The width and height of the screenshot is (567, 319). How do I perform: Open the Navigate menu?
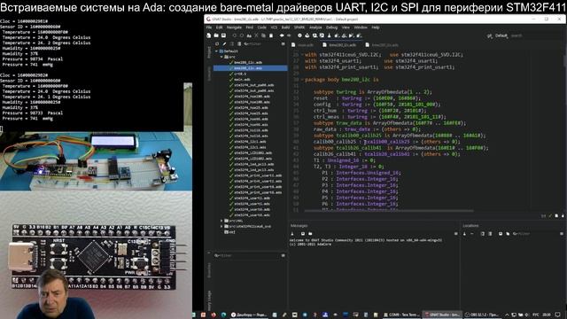point(234,27)
